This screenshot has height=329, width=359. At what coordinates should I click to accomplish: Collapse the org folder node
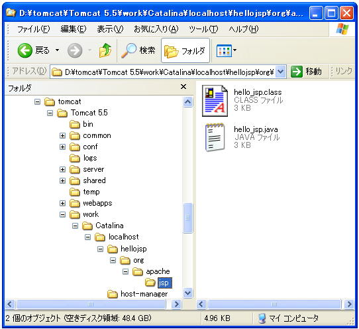[x=113, y=261]
